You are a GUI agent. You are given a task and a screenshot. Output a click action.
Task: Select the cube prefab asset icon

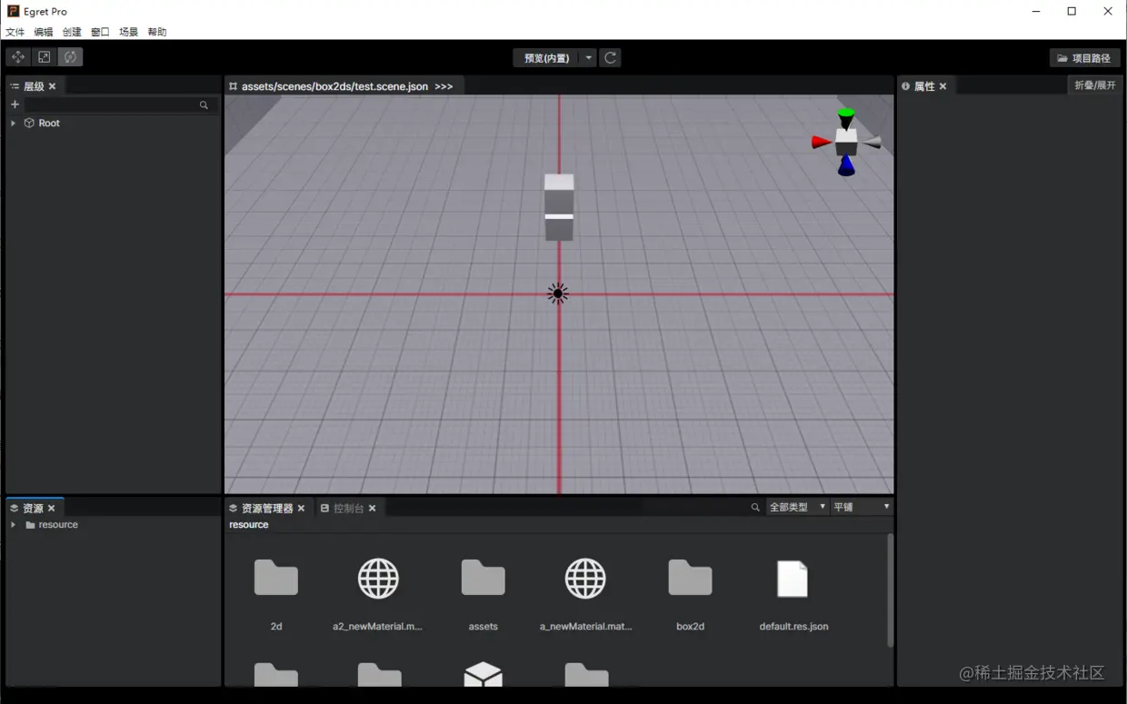pos(484,674)
